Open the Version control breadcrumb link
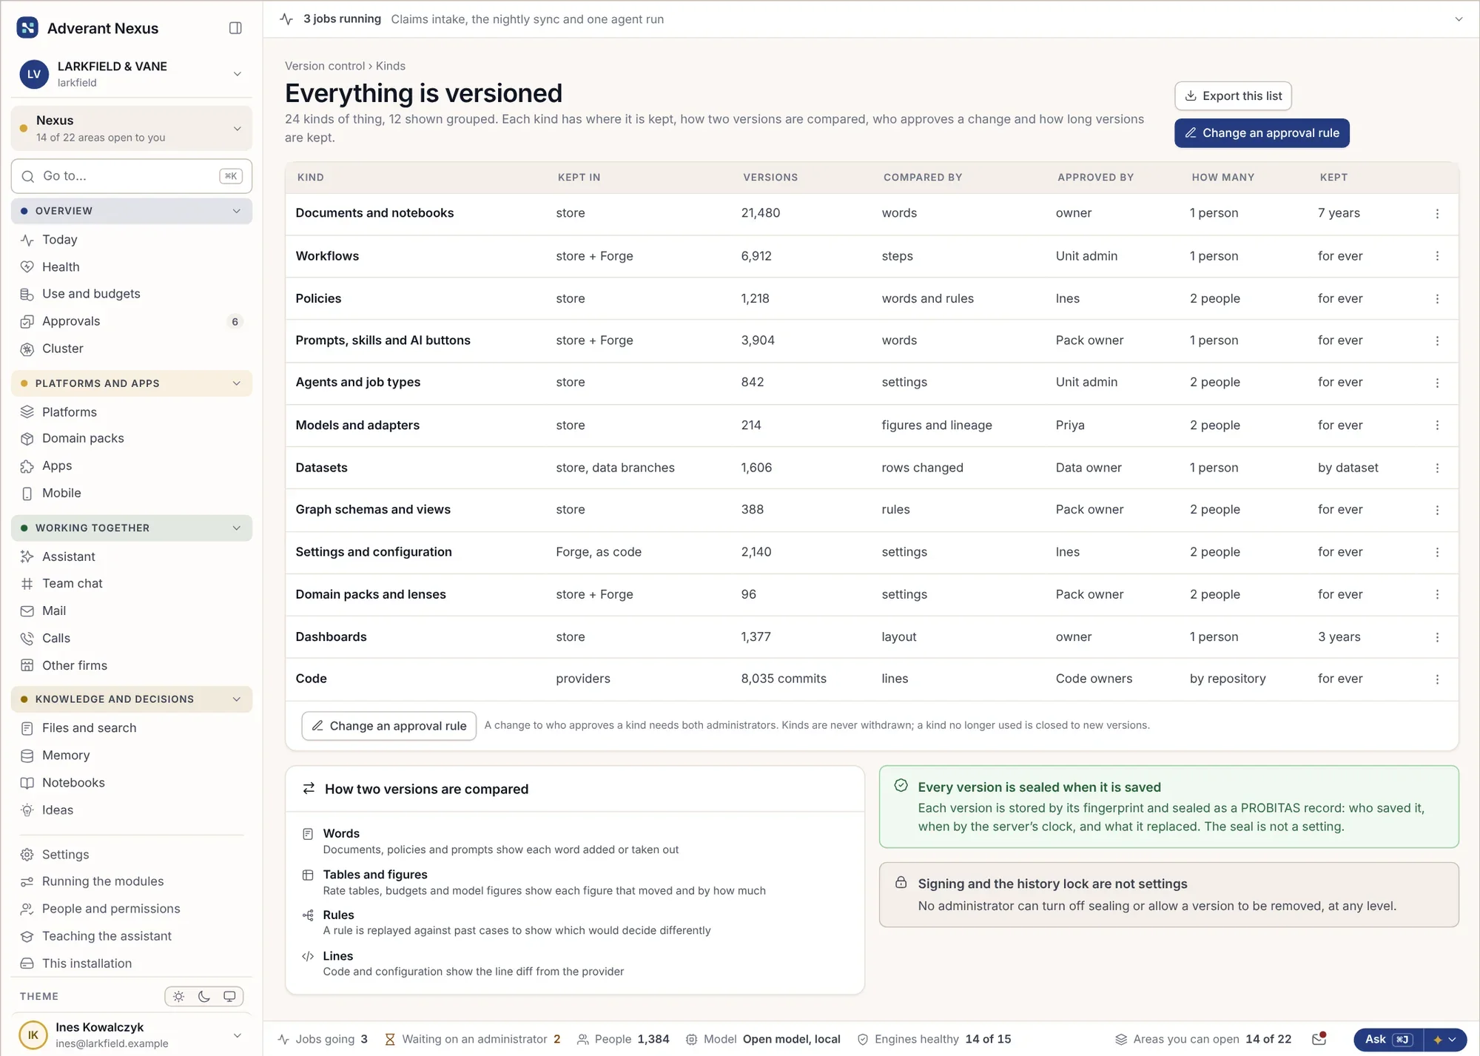Image resolution: width=1480 pixels, height=1056 pixels. tap(325, 66)
